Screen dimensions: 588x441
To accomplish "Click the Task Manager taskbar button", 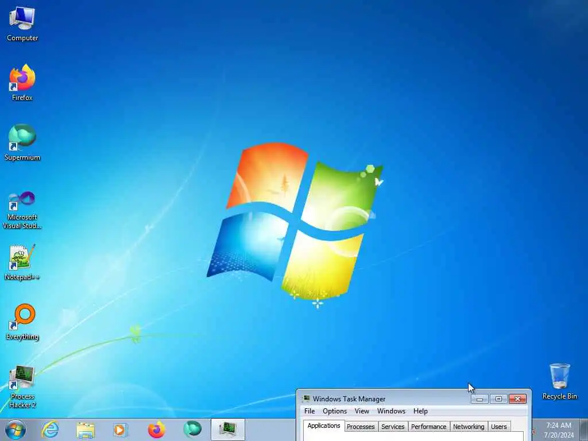I will 227,430.
